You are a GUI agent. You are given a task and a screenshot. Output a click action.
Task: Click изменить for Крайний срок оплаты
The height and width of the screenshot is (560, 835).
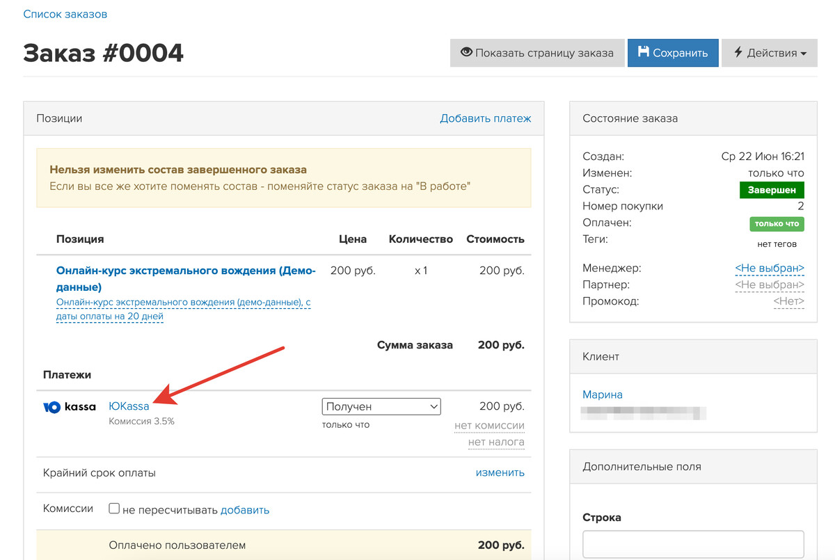click(500, 472)
